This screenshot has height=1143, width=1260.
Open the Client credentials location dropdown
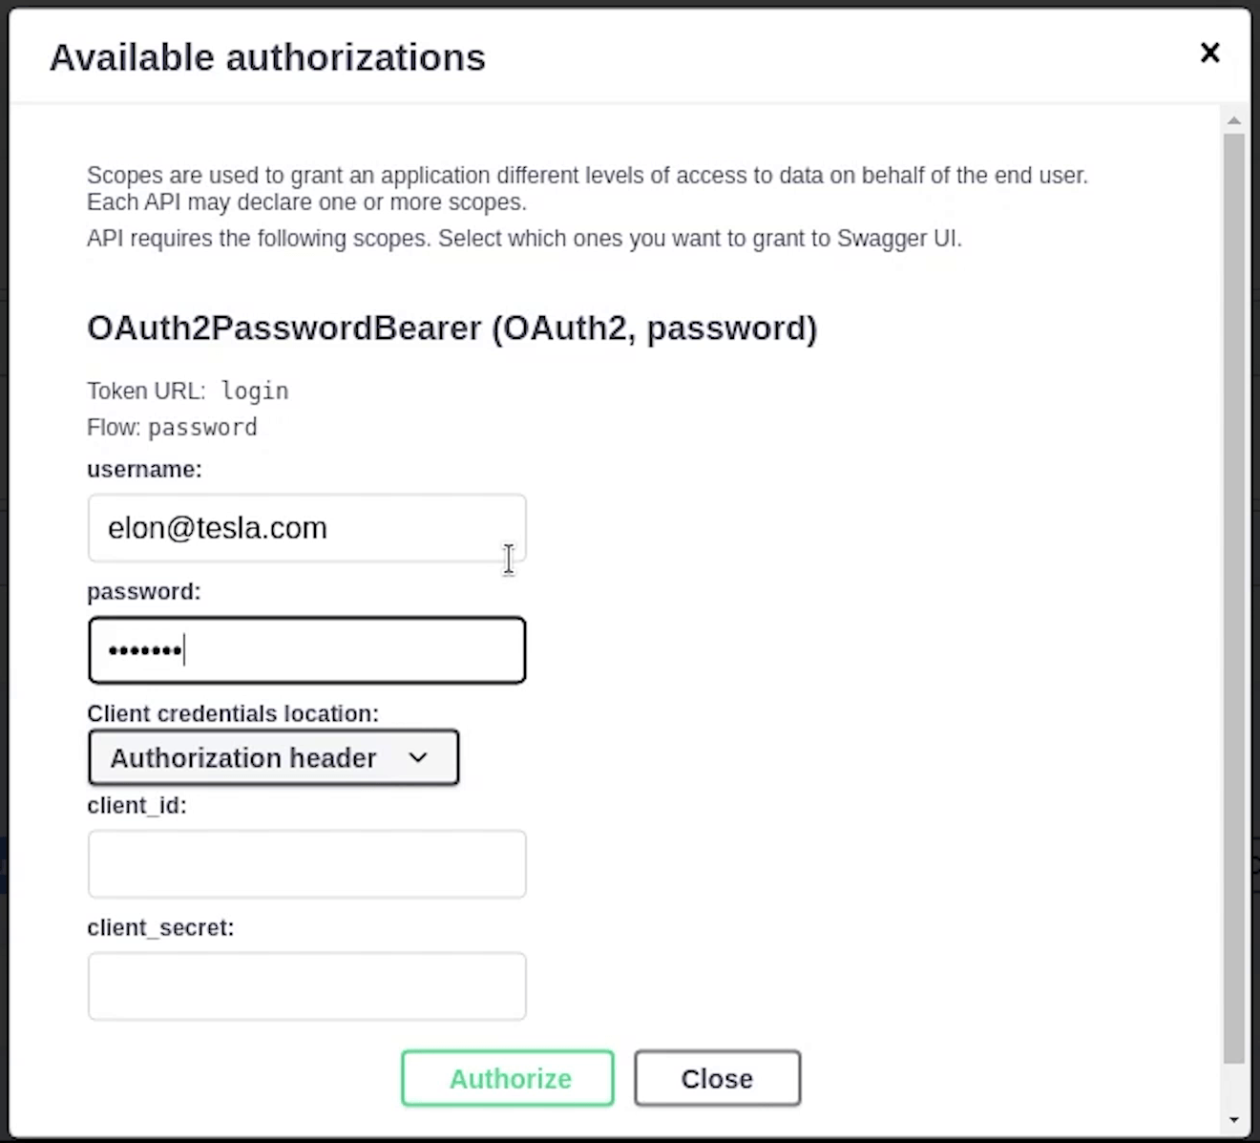click(273, 758)
